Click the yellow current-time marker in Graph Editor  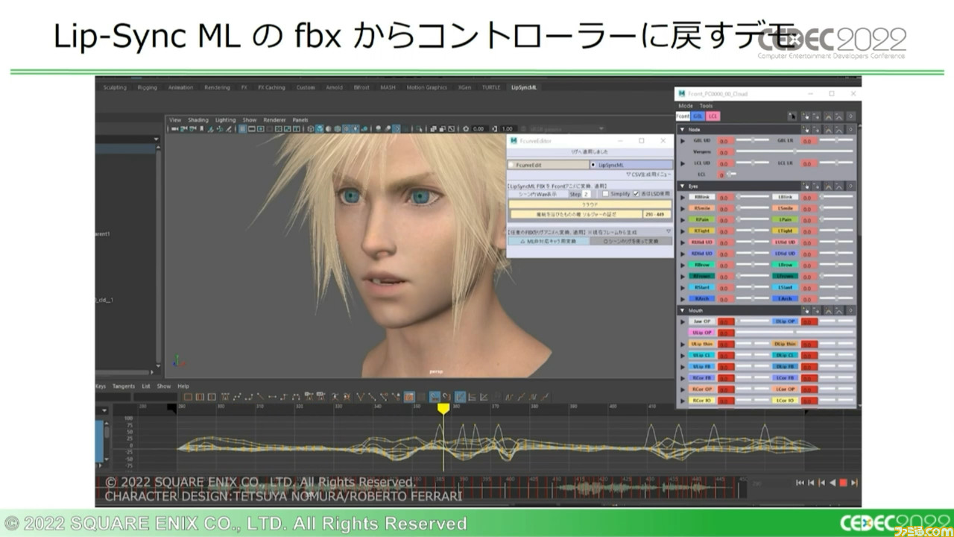tap(443, 409)
